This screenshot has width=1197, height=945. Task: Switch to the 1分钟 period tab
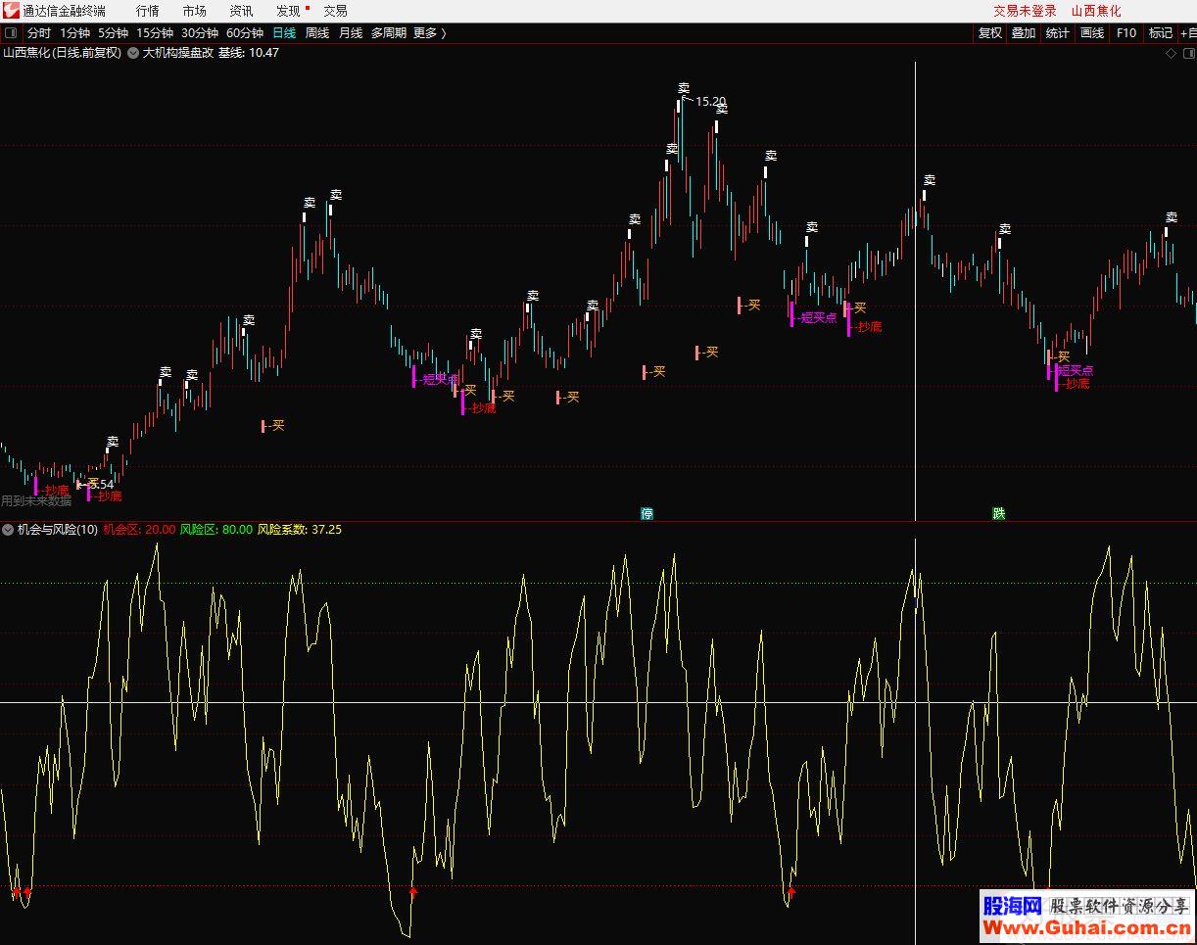[74, 32]
